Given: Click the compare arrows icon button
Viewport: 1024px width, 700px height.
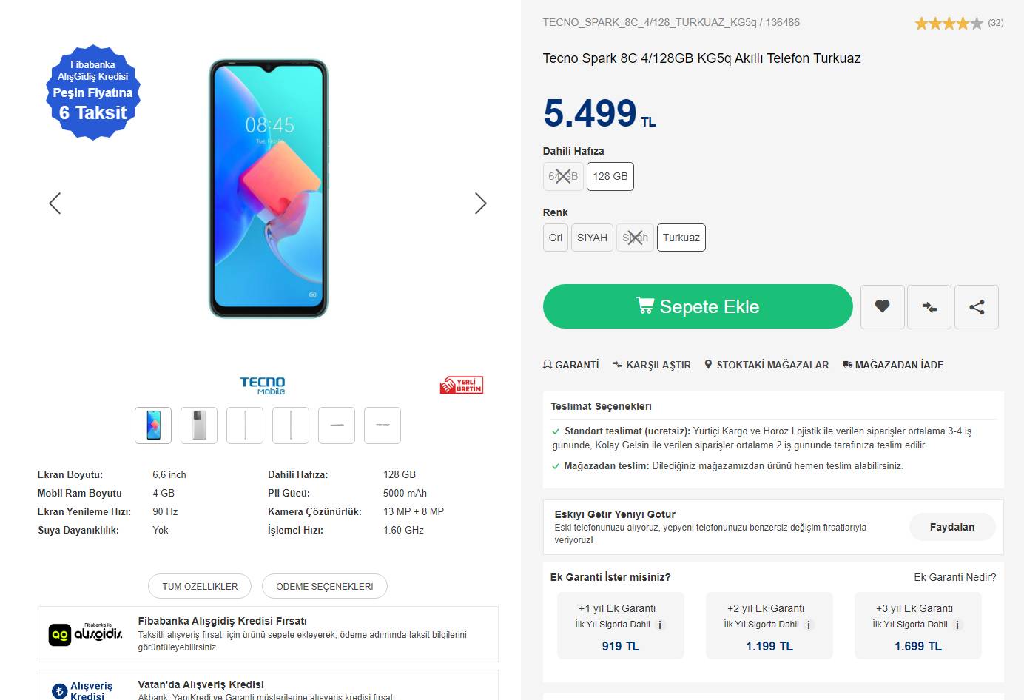Looking at the screenshot, I should click(929, 306).
